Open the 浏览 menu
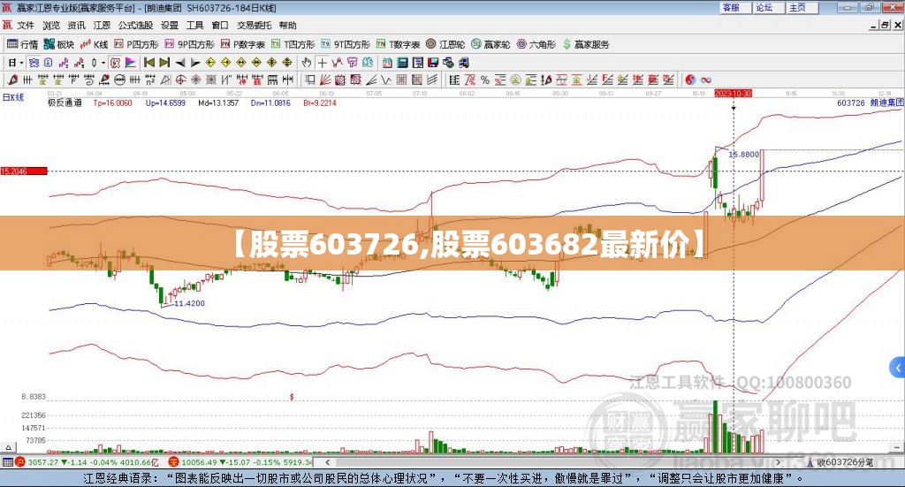This screenshot has width=905, height=487. pyautogui.click(x=51, y=26)
